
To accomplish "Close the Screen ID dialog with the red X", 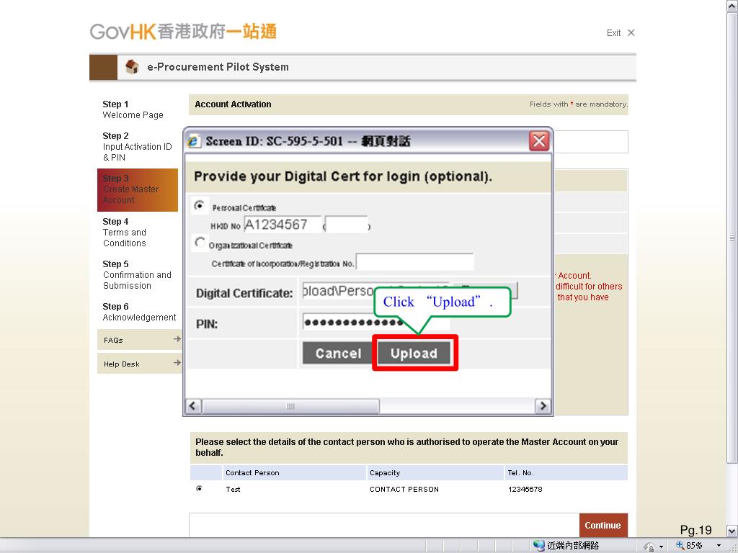I will point(539,140).
